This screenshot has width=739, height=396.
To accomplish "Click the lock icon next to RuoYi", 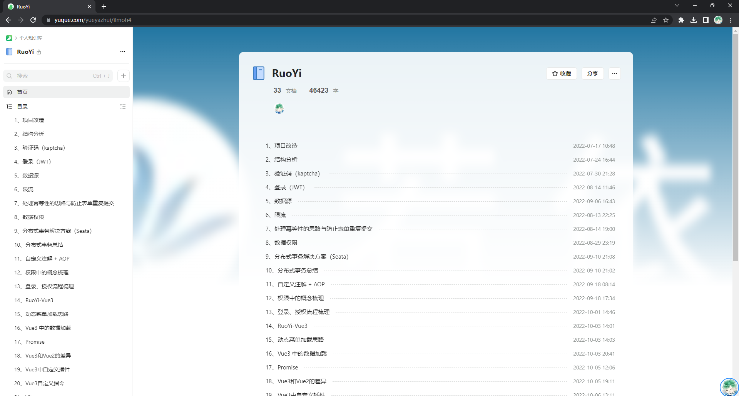I will (x=39, y=52).
